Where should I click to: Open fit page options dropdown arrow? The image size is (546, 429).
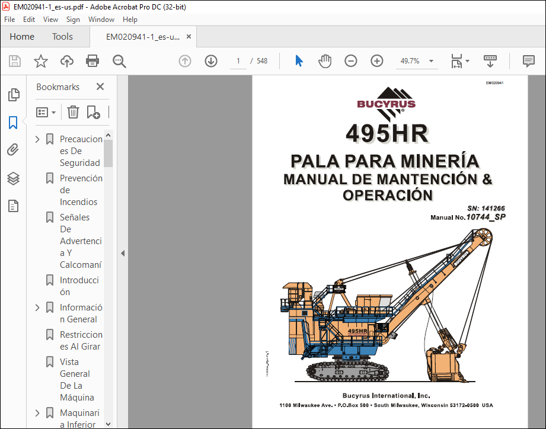point(467,61)
